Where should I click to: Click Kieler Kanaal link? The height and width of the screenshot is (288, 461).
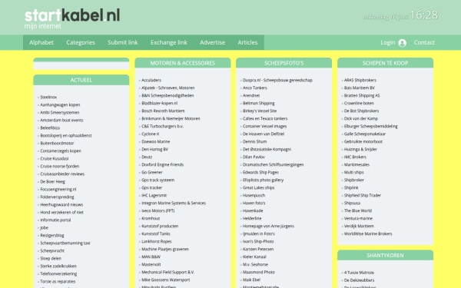coord(254,257)
